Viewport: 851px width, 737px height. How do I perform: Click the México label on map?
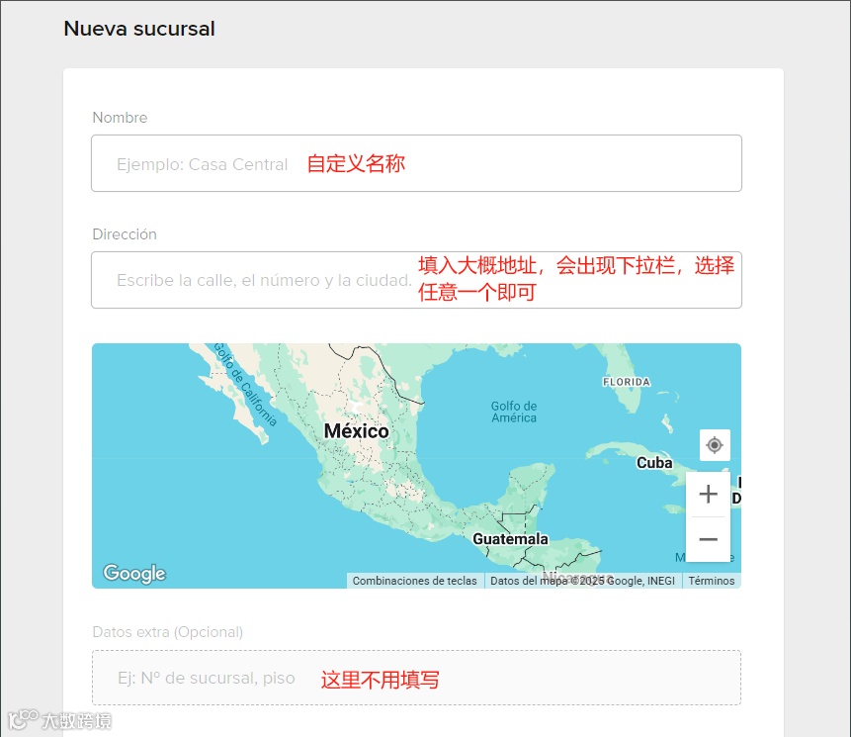pos(356,431)
